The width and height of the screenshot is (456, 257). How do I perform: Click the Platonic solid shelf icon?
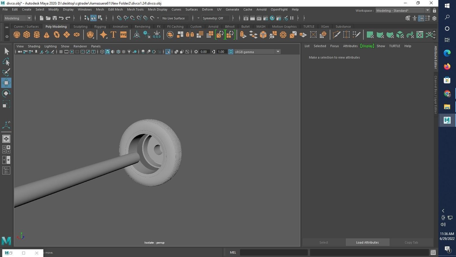90,35
